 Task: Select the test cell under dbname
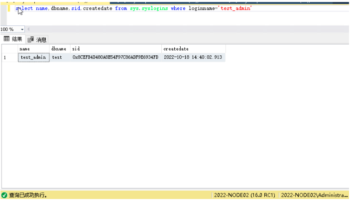[x=60, y=57]
